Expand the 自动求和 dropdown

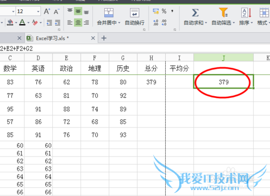206,23
